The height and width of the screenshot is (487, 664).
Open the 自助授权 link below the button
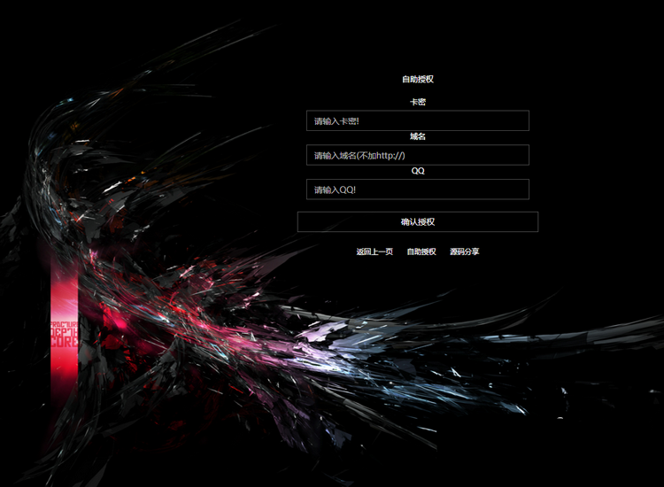pyautogui.click(x=421, y=251)
